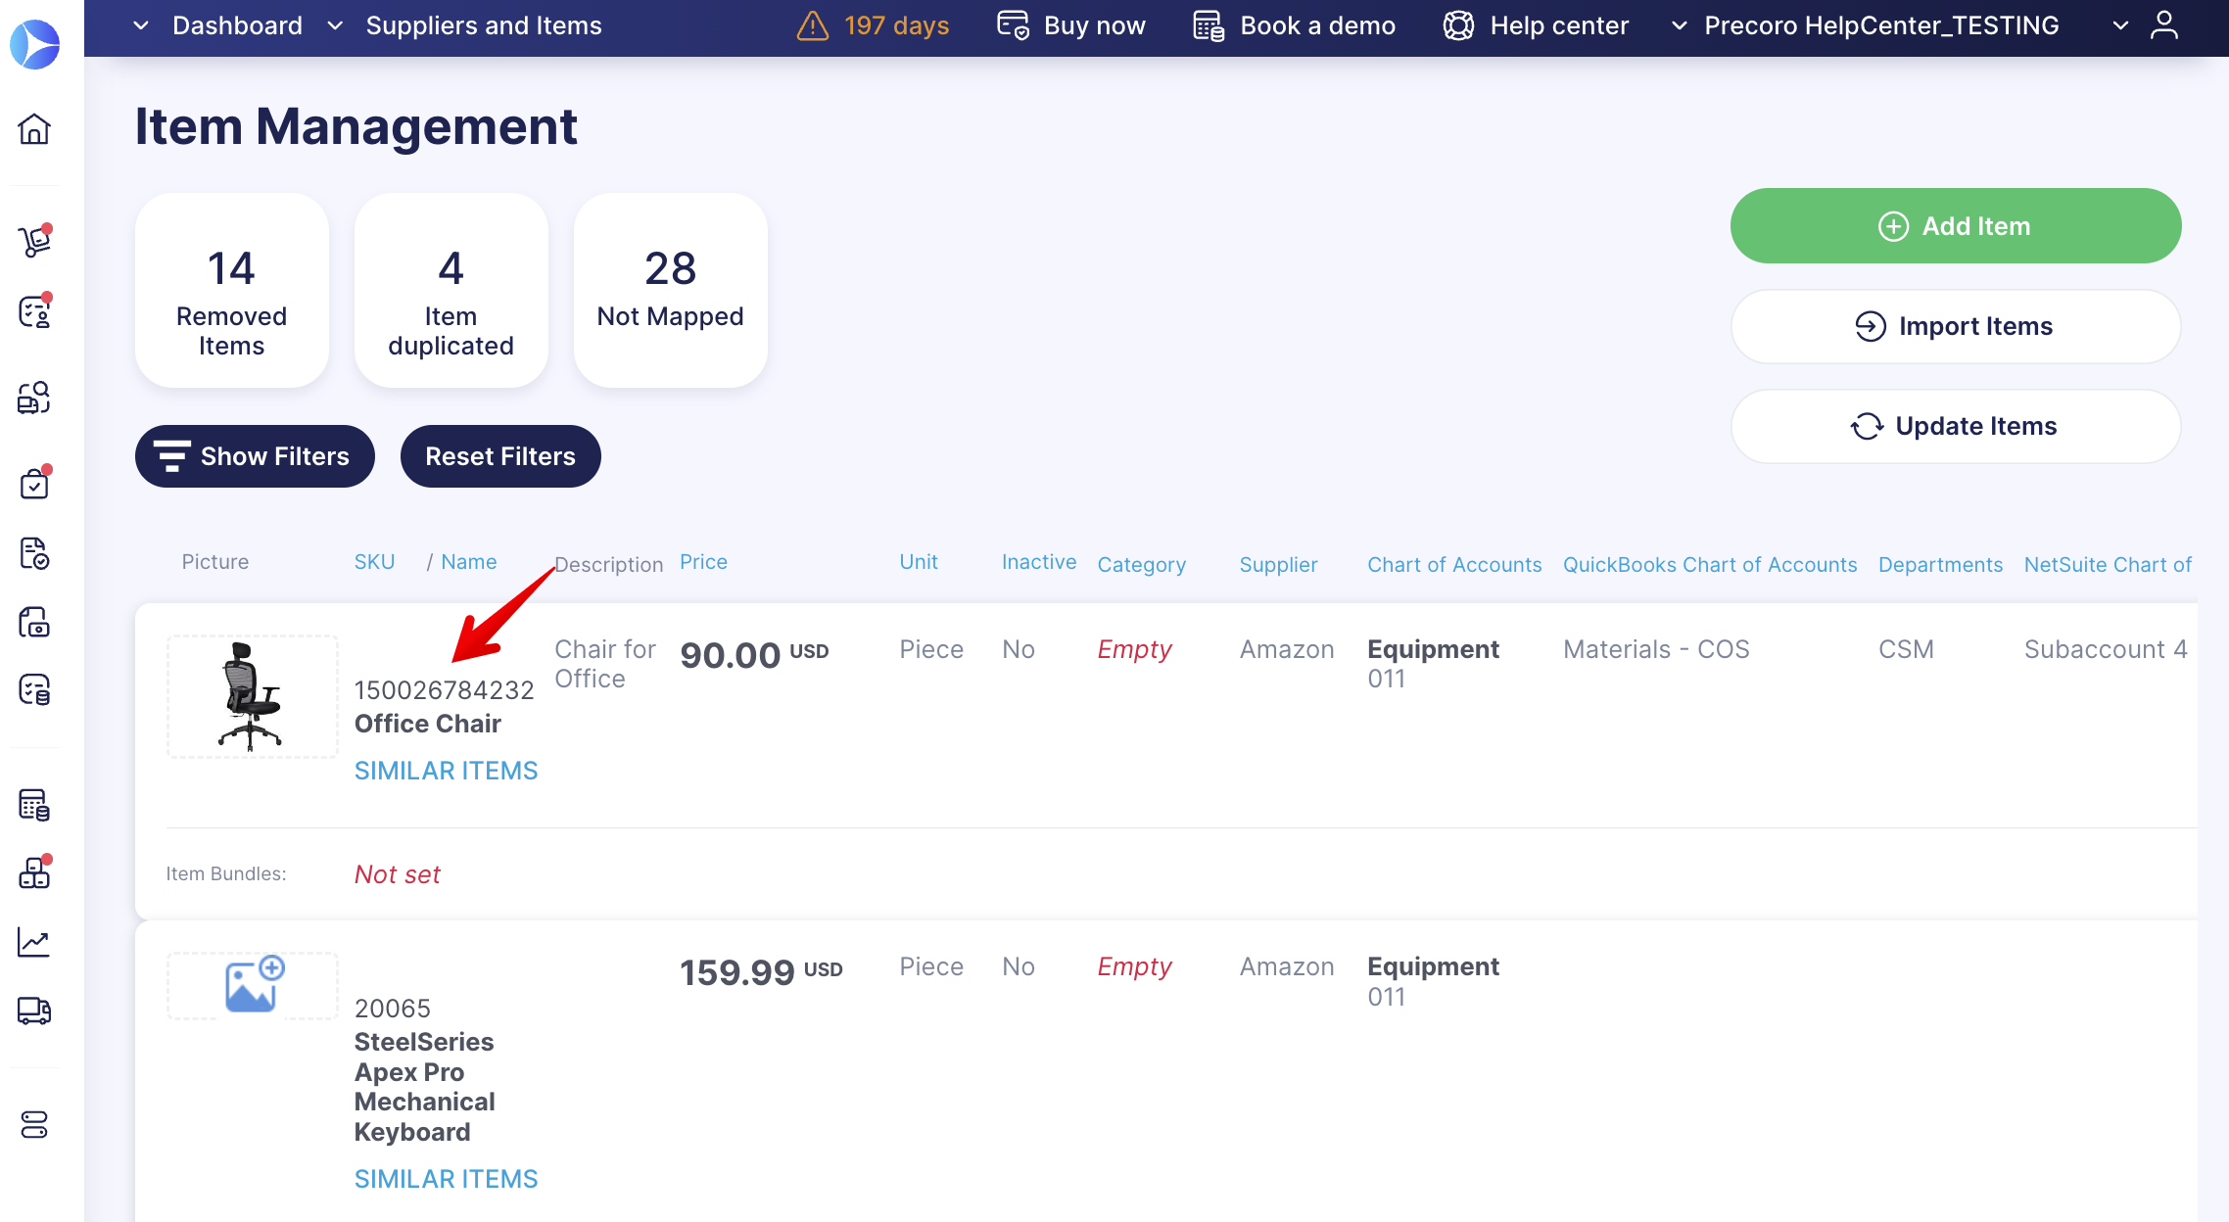
Task: Open the Home sidebar icon
Action: (x=34, y=128)
